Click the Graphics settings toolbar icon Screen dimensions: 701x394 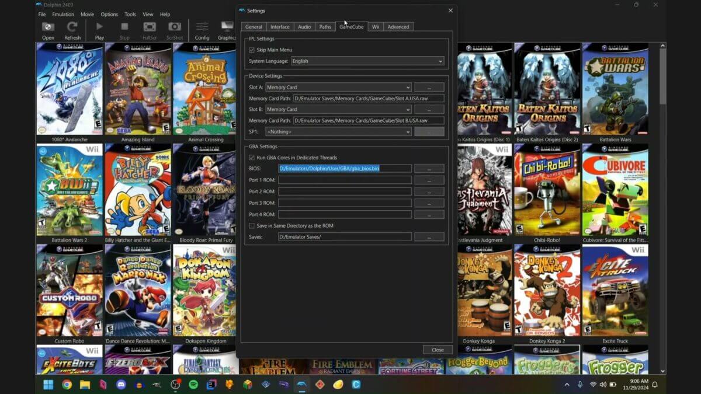click(227, 27)
